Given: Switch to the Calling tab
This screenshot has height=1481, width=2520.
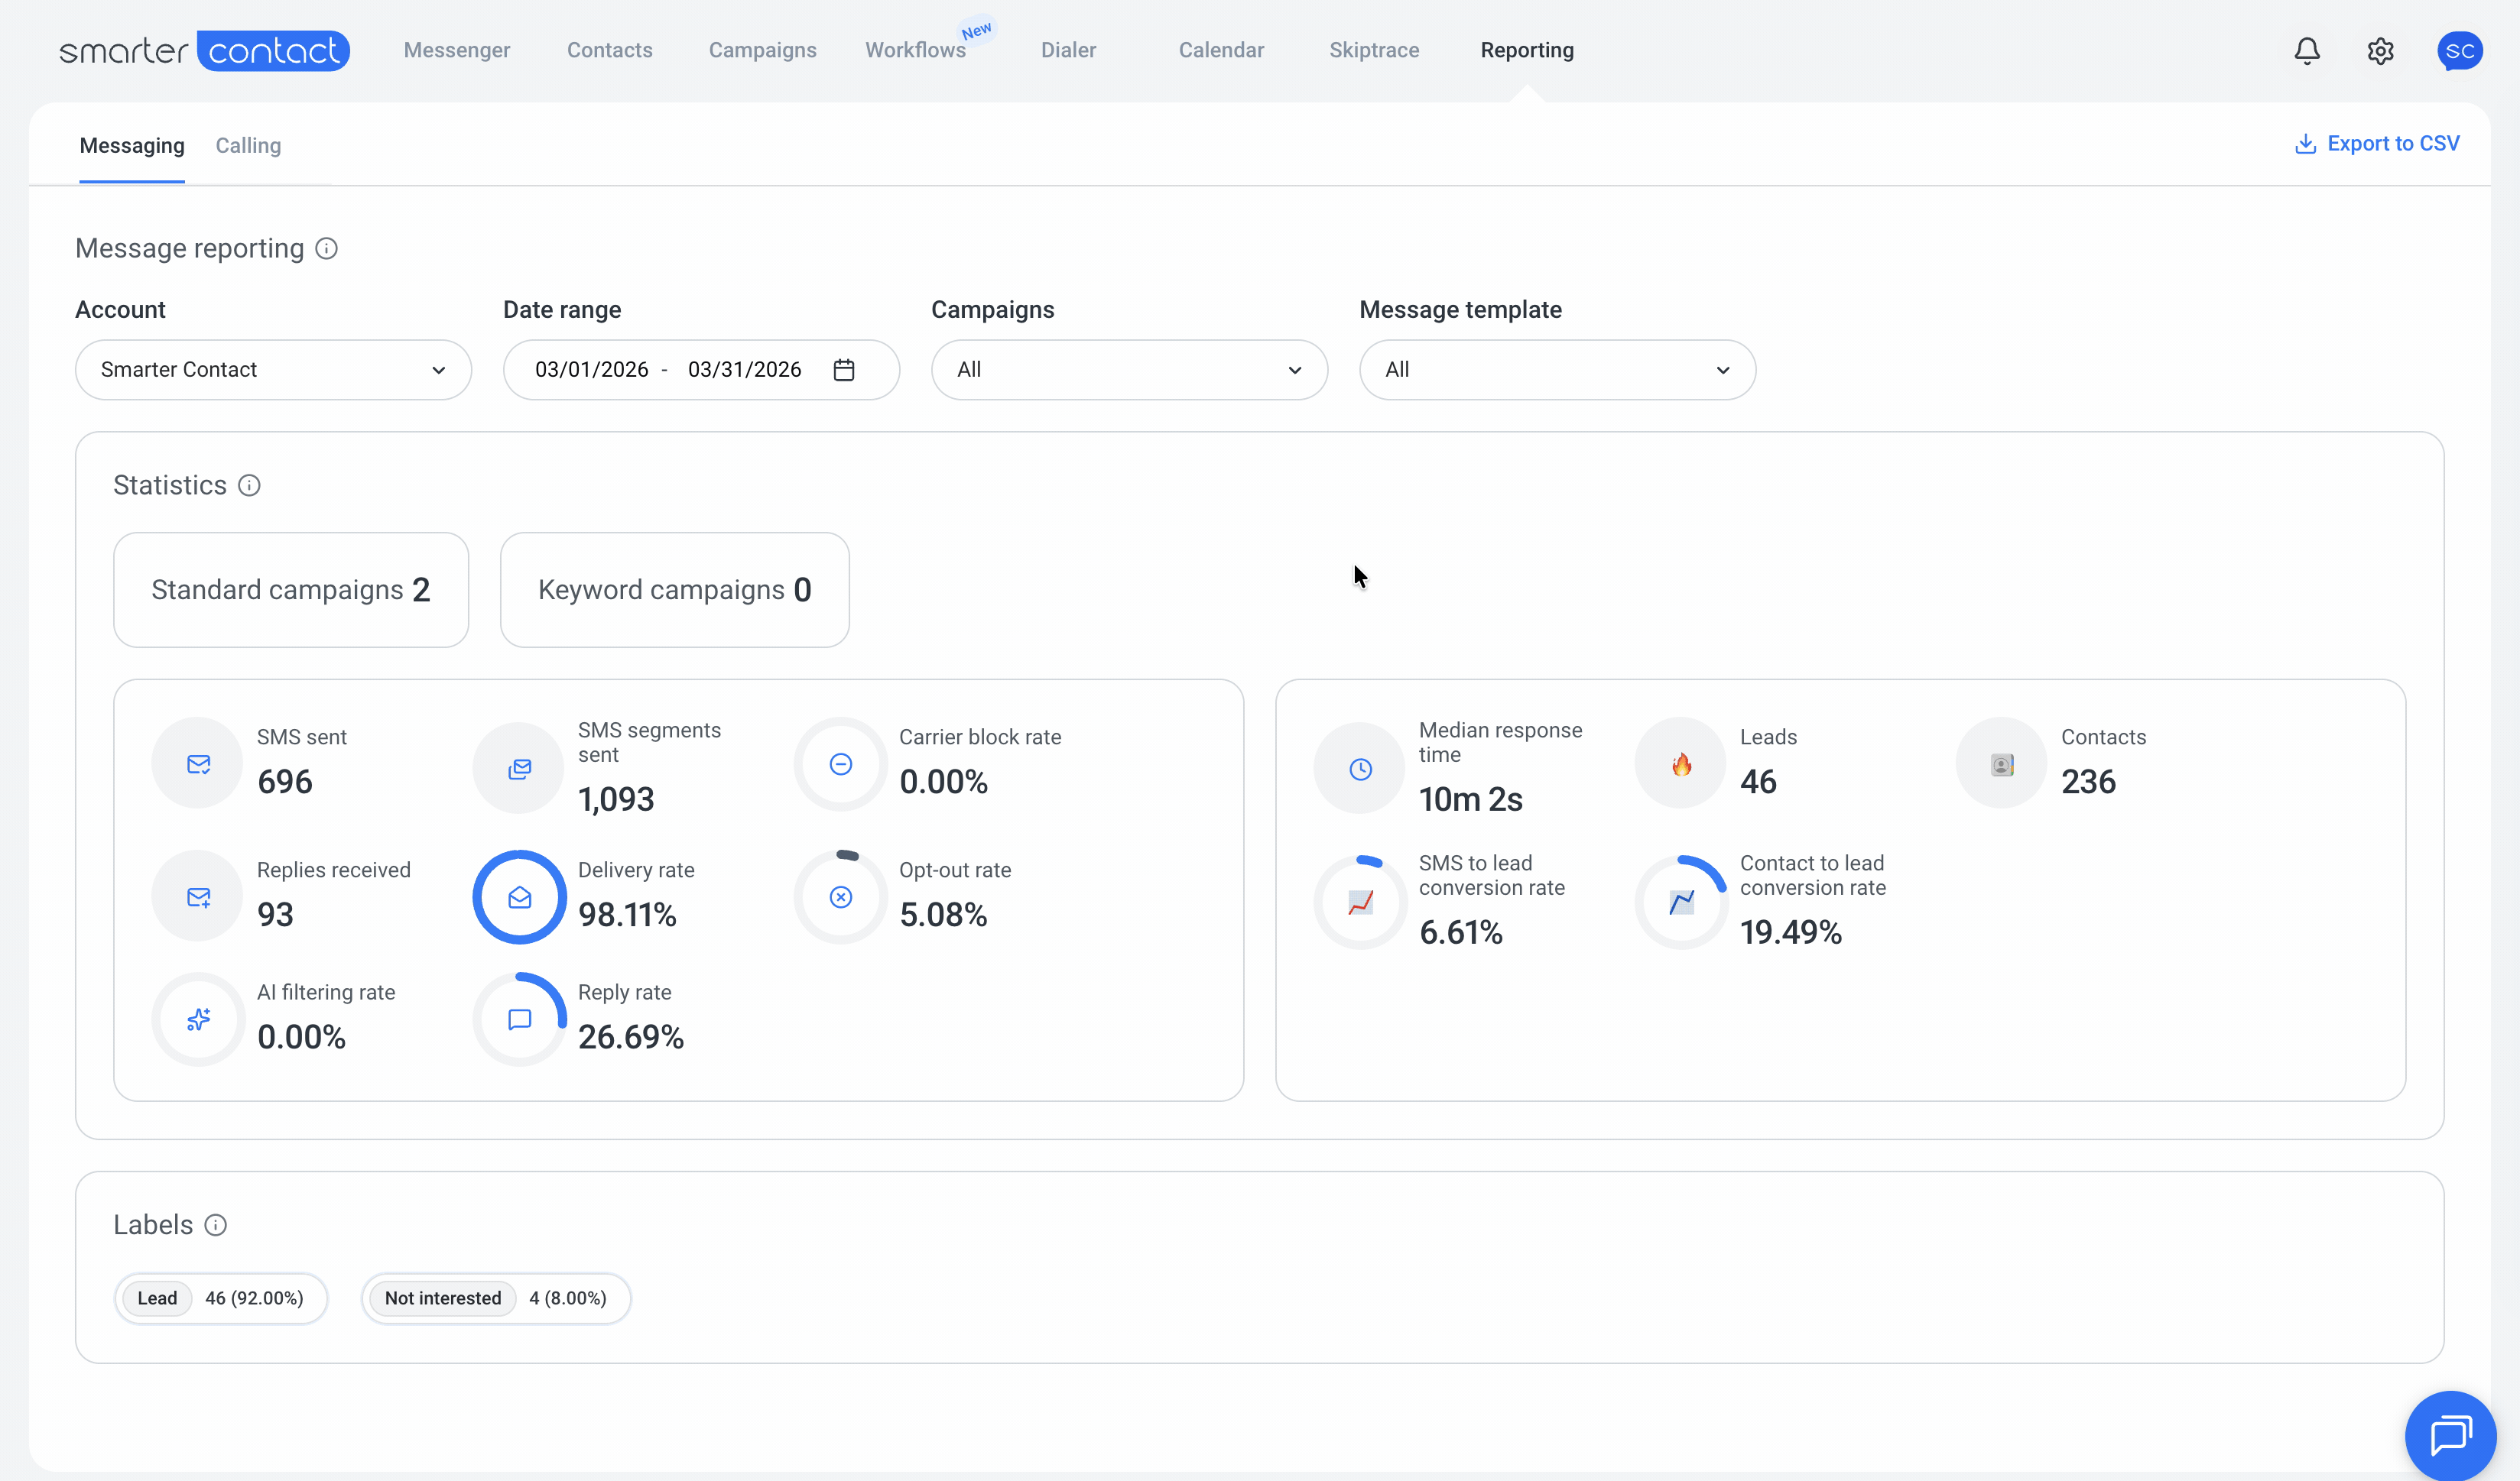Looking at the screenshot, I should click(x=248, y=146).
